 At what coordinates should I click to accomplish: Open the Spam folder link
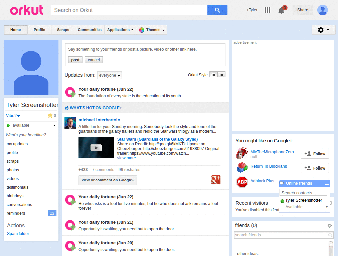click(18, 234)
